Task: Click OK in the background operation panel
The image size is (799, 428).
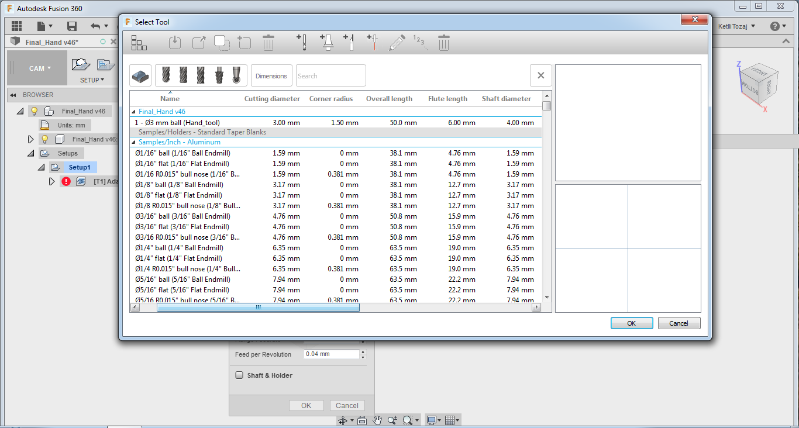Action: [306, 405]
